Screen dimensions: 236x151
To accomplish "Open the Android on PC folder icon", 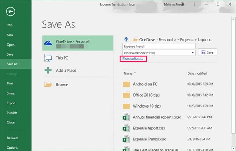I will pyautogui.click(x=126, y=84).
